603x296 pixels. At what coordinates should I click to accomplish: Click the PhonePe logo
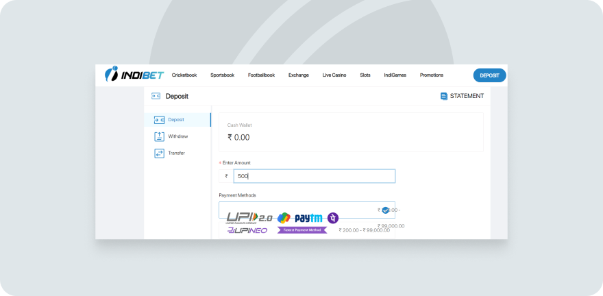tap(333, 218)
